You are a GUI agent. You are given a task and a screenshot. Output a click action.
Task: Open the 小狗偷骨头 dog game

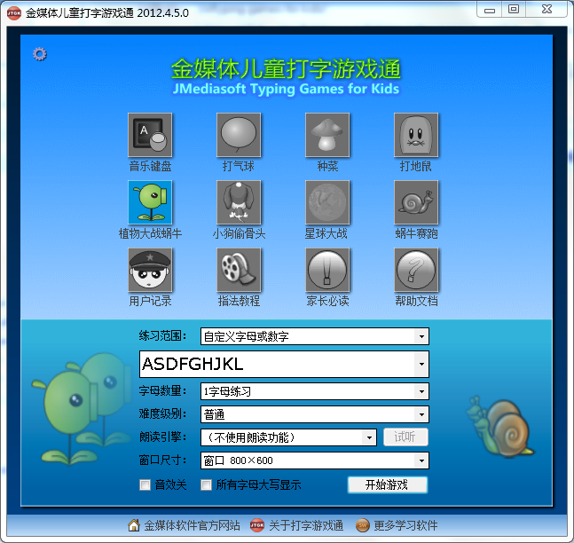(x=239, y=202)
